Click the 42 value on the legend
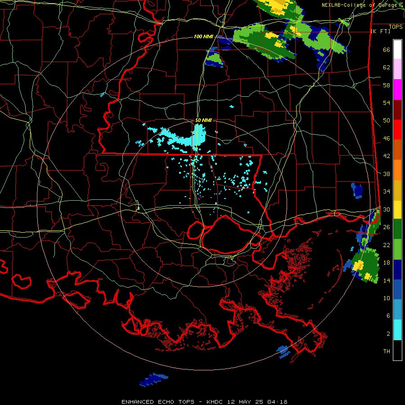Screen dimensions: 405x405 [387, 156]
